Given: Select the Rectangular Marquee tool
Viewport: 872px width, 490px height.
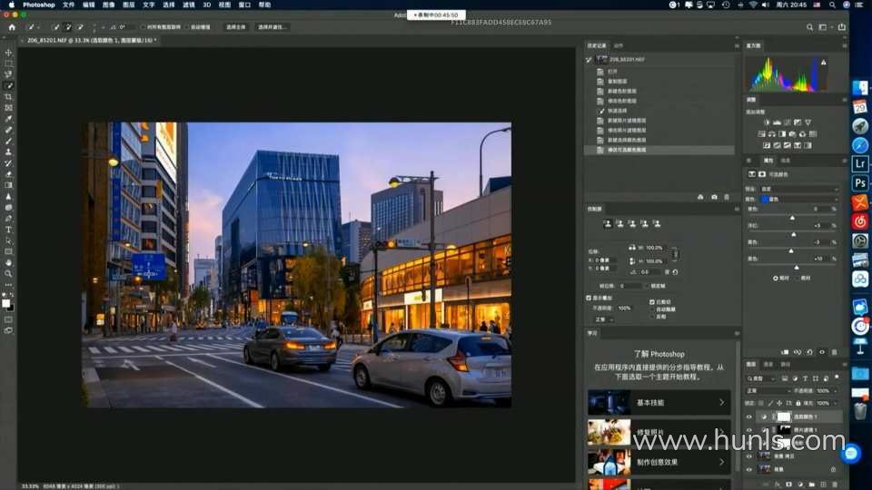Looking at the screenshot, I should (8, 64).
